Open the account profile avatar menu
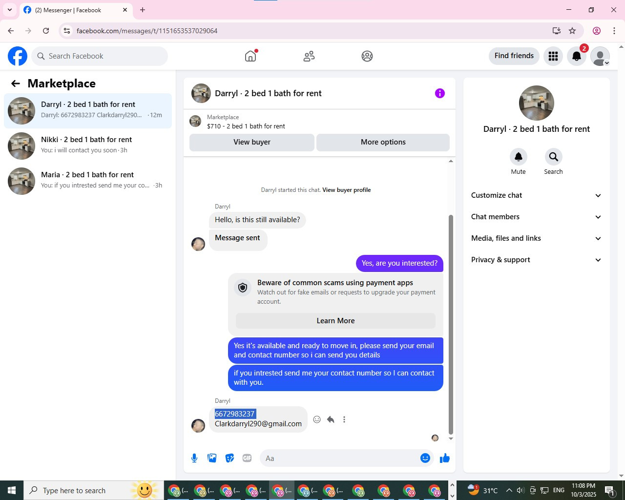Viewport: 625px width, 500px height. click(x=600, y=56)
